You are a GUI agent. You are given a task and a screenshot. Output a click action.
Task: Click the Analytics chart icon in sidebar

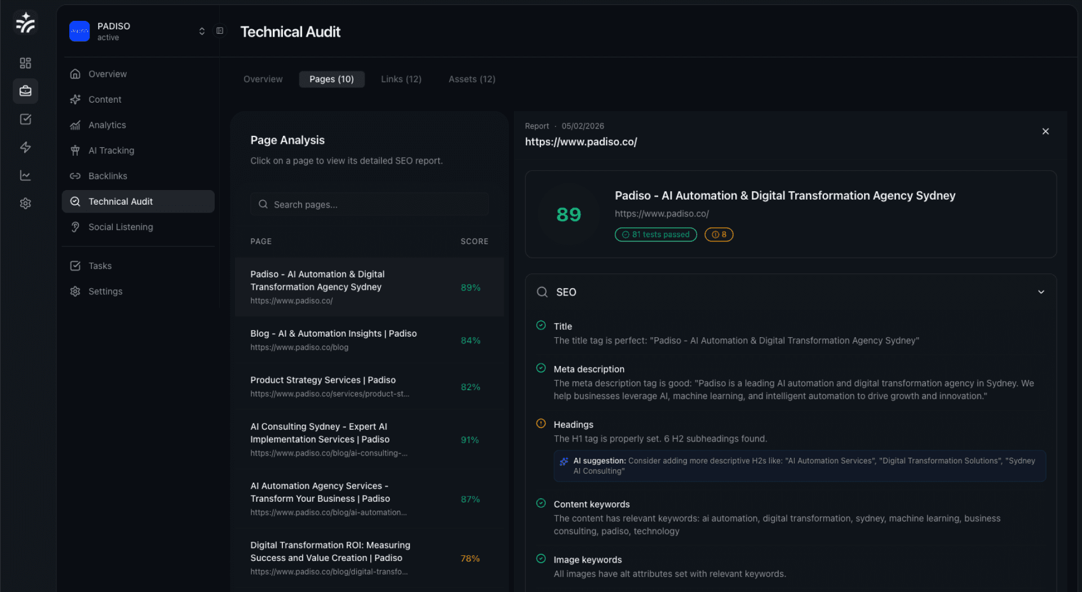pos(75,125)
